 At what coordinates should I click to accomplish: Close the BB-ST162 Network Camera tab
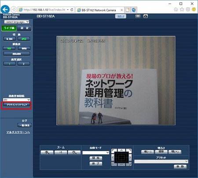tap(121, 10)
